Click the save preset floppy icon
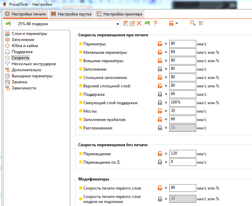The width and height of the screenshot is (252, 206). pos(126,23)
